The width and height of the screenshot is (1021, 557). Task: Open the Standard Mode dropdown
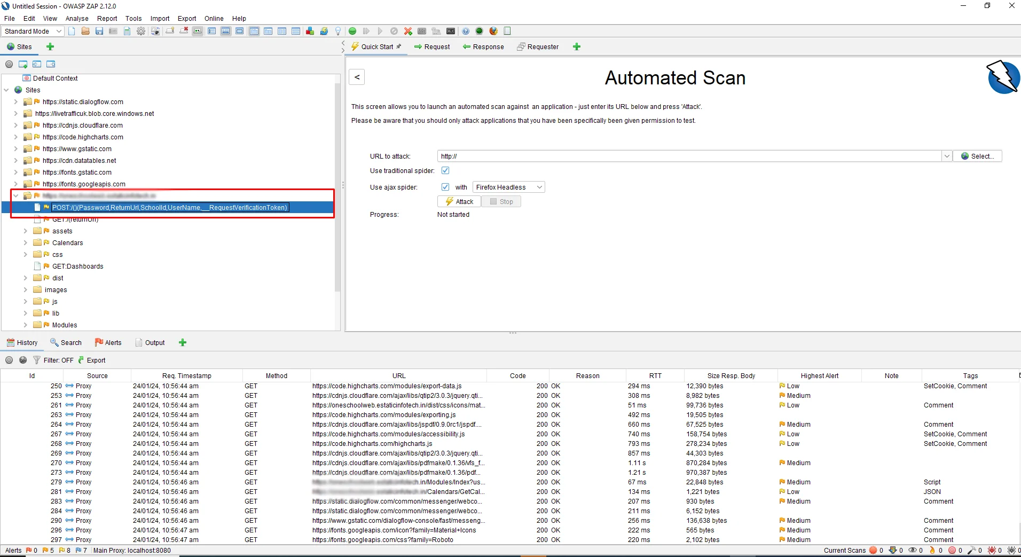coord(33,31)
